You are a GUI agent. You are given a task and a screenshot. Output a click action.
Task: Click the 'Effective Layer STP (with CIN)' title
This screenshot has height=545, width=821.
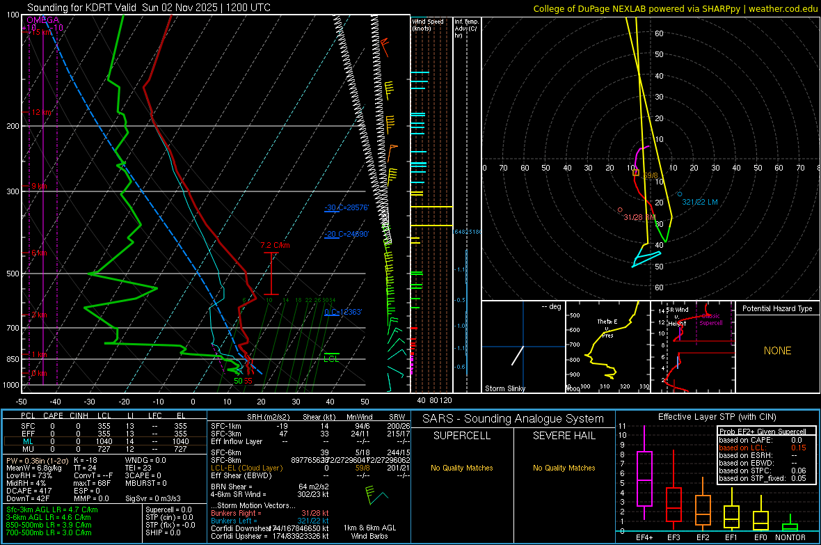pyautogui.click(x=717, y=417)
